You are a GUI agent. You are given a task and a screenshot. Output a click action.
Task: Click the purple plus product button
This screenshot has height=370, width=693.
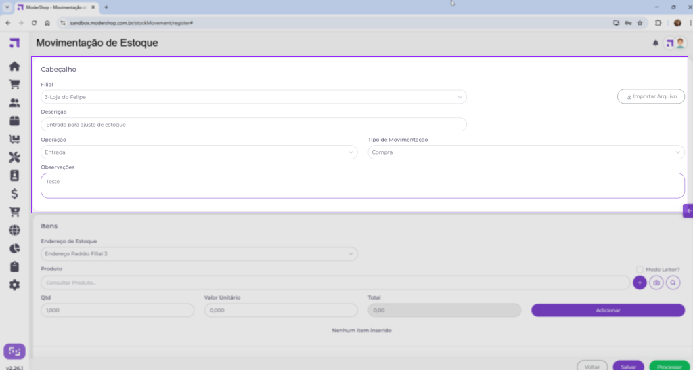point(640,282)
